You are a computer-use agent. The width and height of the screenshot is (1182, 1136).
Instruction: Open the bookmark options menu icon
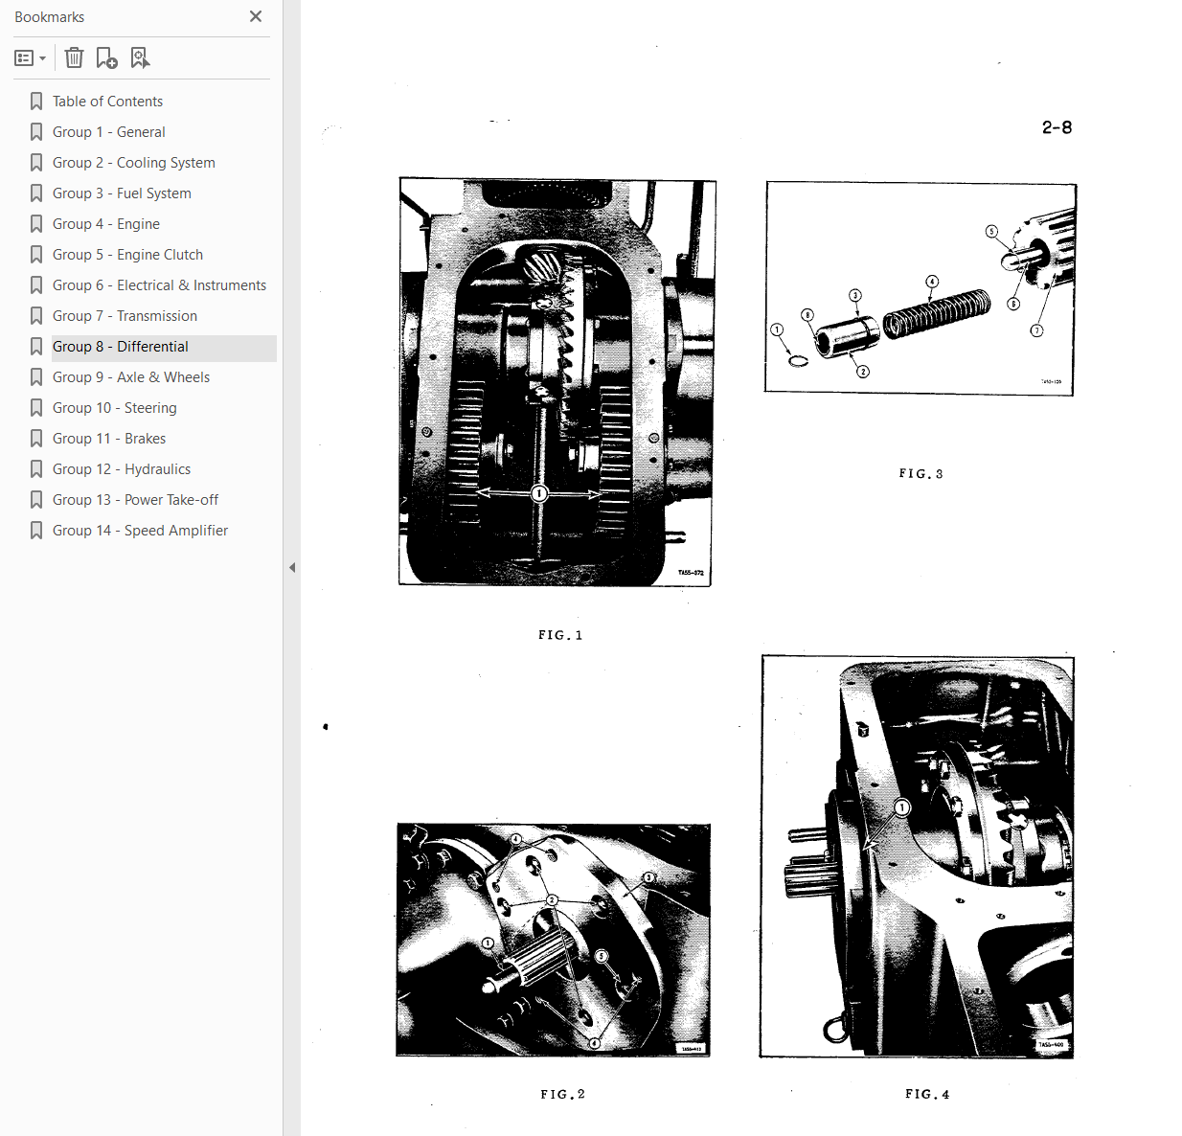pos(30,58)
